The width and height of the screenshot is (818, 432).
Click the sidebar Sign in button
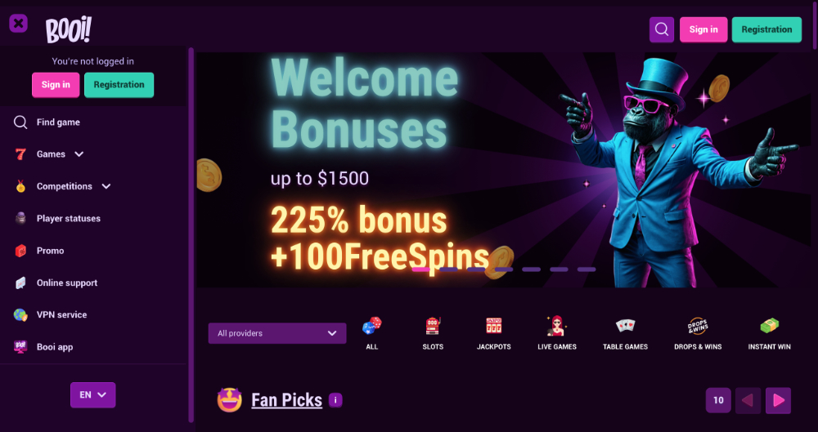pos(56,85)
